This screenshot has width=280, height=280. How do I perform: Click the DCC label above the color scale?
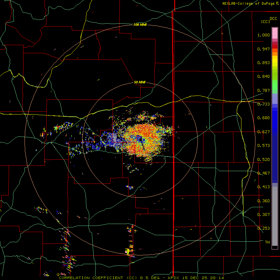pos(273,19)
